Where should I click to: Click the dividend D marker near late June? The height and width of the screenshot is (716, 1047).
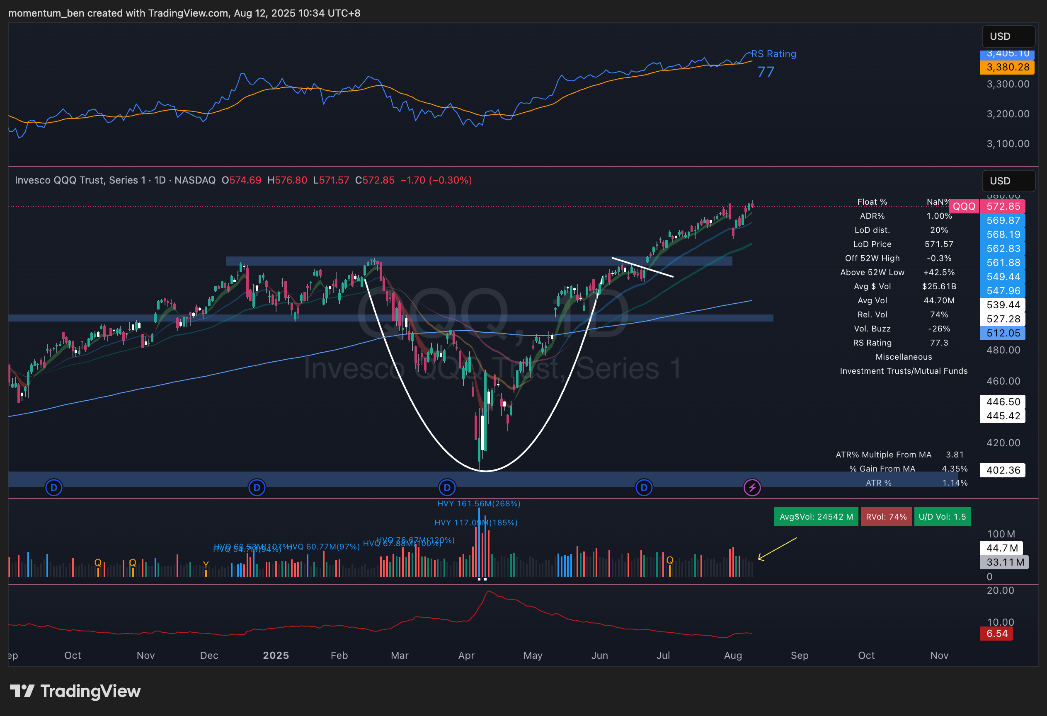point(644,487)
